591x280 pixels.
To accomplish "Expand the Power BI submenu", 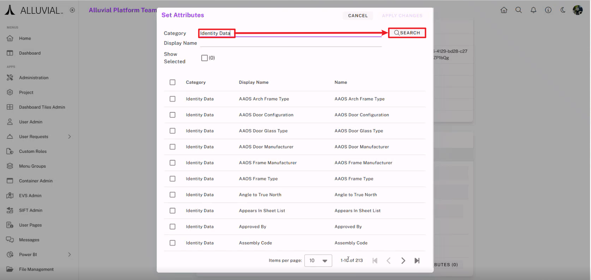I will tap(70, 255).
